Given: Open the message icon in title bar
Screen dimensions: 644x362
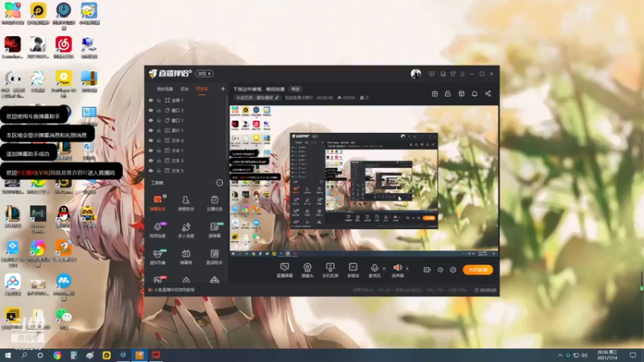Looking at the screenshot, I should tap(431, 74).
